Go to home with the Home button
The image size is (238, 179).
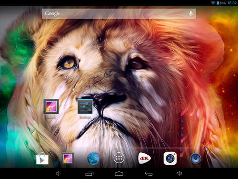[x=119, y=173]
